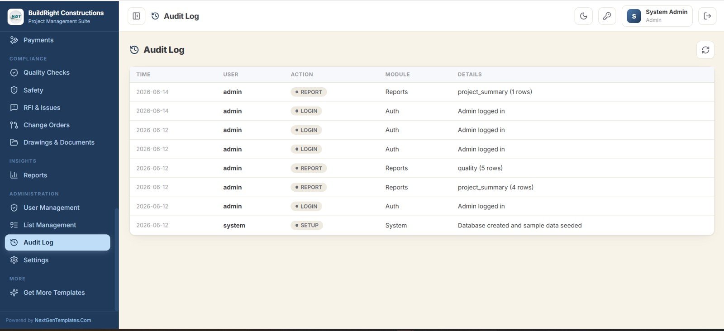This screenshot has height=331, width=724.
Task: Click the Get More Templates sparkle icon
Action: pos(14,293)
